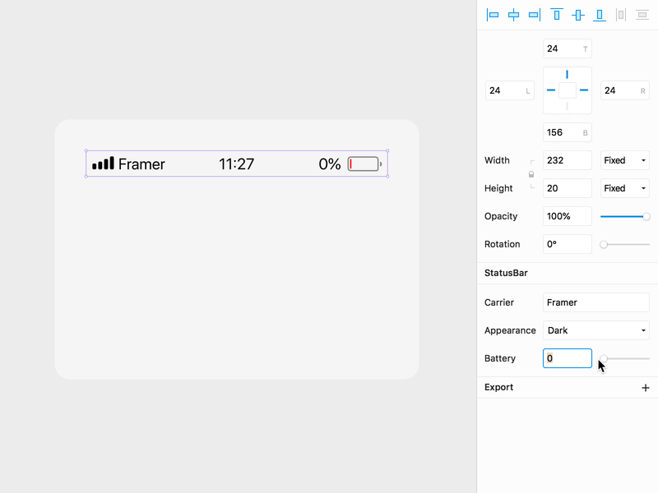Open the Width sizing Fixed dropdown
Image resolution: width=658 pixels, height=493 pixels.
pyautogui.click(x=624, y=160)
